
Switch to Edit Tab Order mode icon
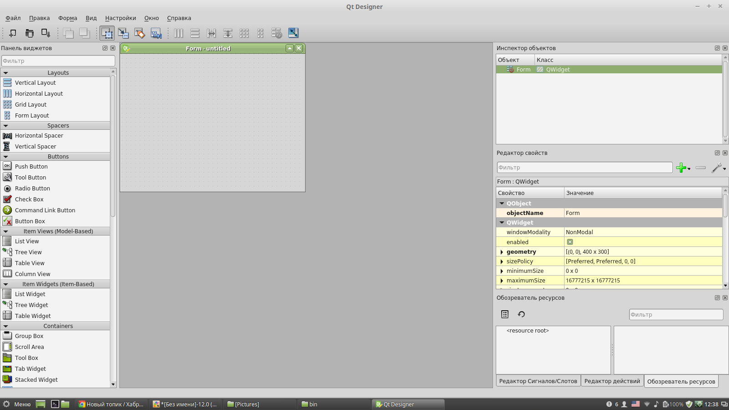coord(156,33)
